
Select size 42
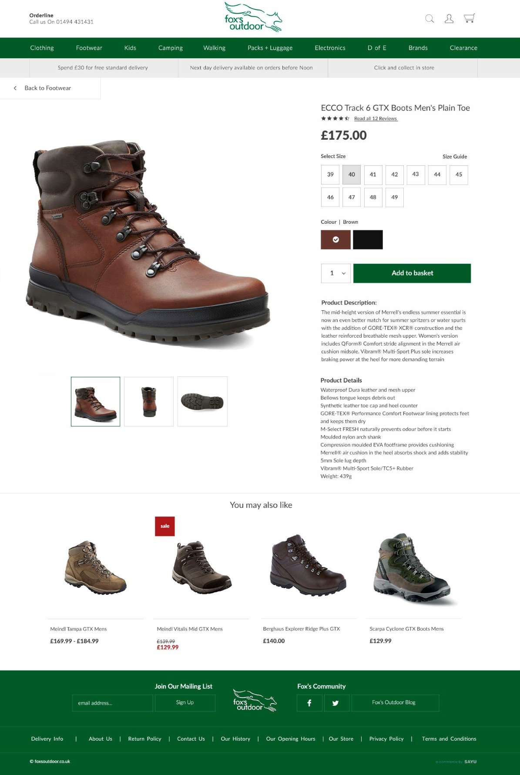coord(395,174)
